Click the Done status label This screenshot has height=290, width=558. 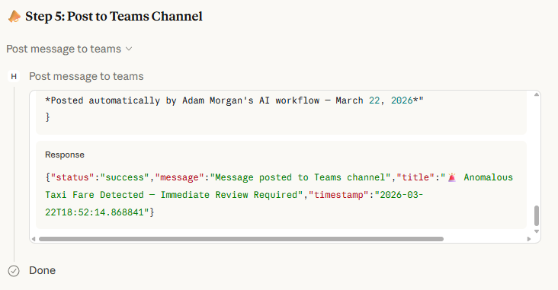(x=43, y=270)
